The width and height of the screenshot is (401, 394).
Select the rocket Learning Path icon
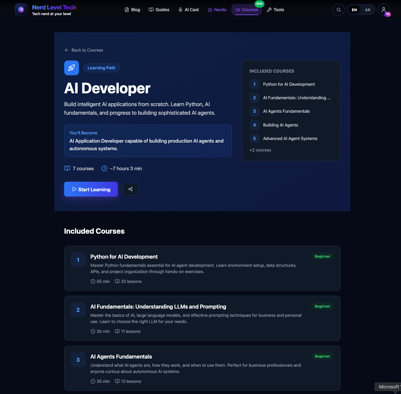click(71, 68)
